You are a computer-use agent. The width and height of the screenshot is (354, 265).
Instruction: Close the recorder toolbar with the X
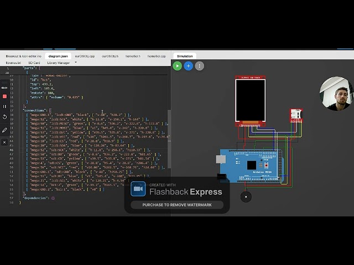pos(4,142)
